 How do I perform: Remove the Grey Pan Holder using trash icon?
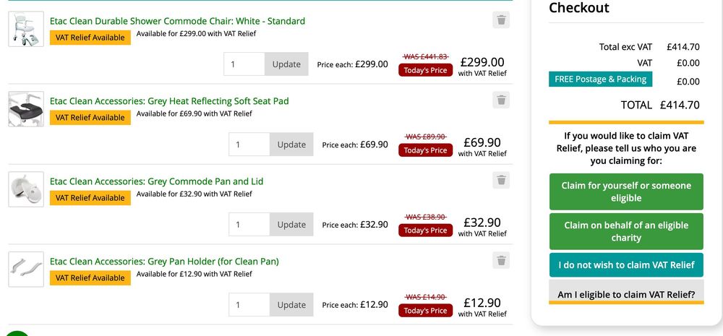501,260
